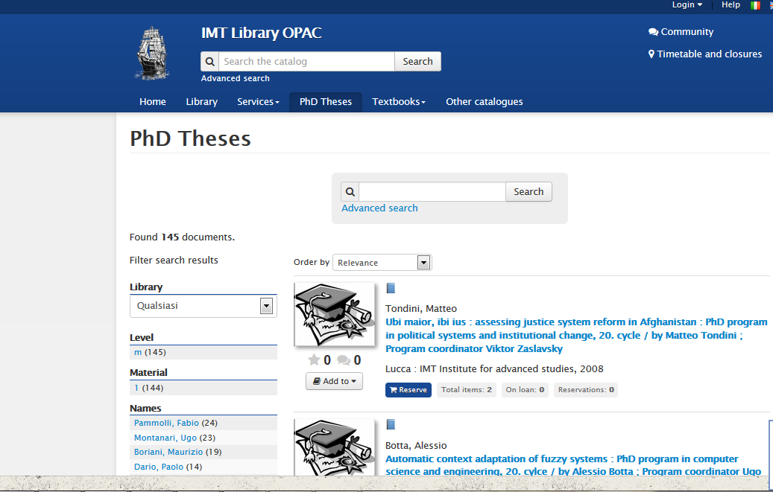Open the graduation cap thumbnail for Botta thesis
This screenshot has width=773, height=492.
pyautogui.click(x=335, y=447)
